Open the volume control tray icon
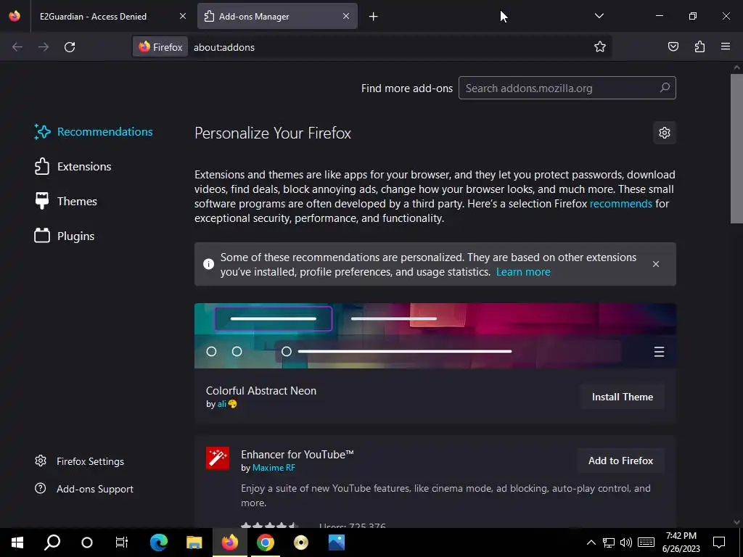This screenshot has width=743, height=557. click(626, 542)
